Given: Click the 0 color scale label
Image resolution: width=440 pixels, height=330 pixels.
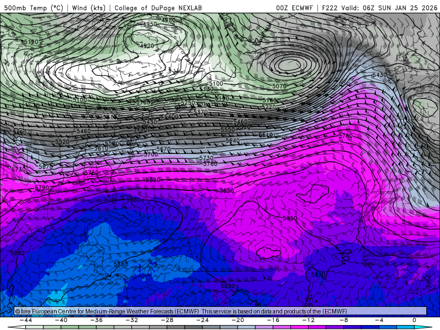Looking at the screenshot, I should tap(414, 320).
